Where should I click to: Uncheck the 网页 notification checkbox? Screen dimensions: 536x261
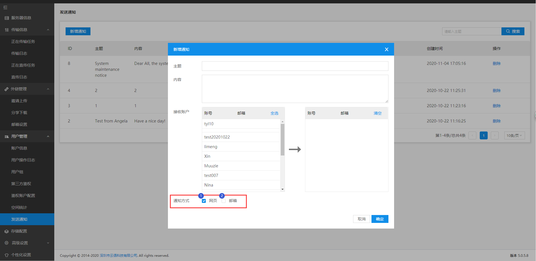[x=204, y=201]
